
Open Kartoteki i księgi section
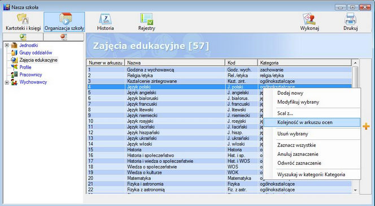coord(23,22)
